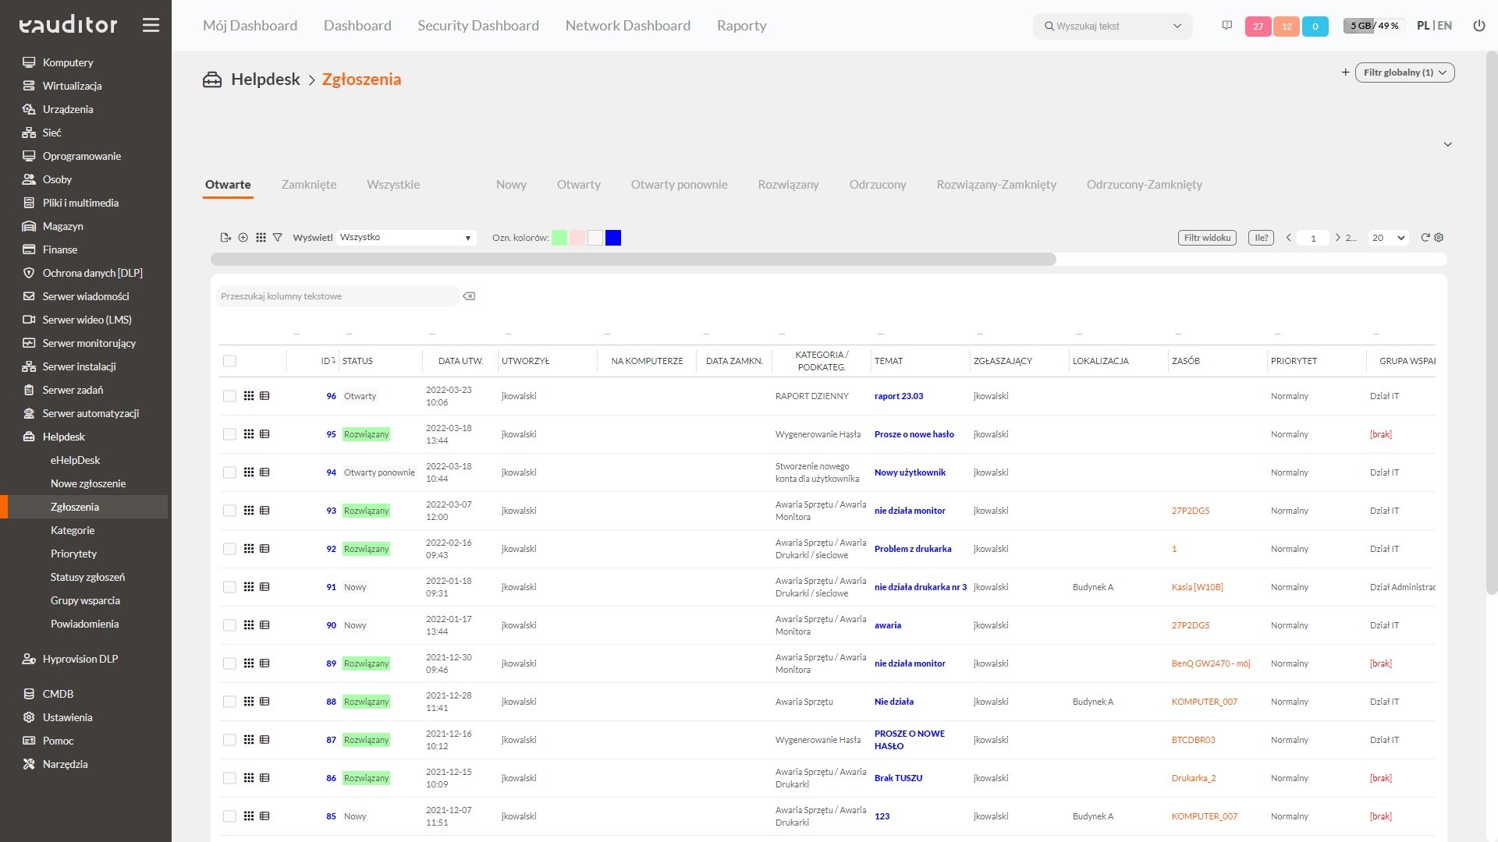
Task: Click the funnel filter icon in toolbar
Action: tap(277, 238)
